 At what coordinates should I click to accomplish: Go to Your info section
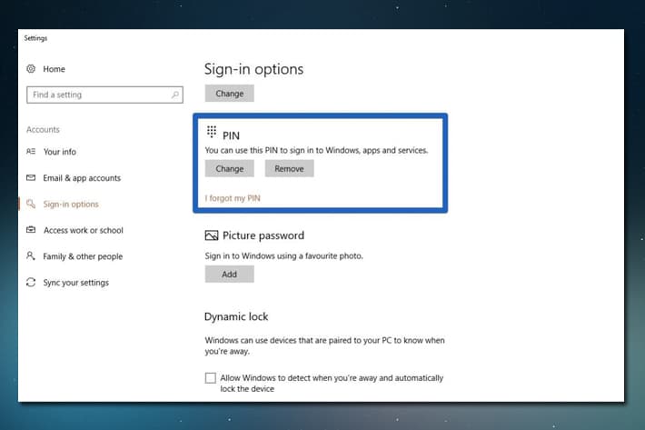[60, 152]
